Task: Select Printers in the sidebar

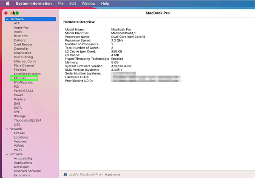Action: pyautogui.click(x=20, y=99)
